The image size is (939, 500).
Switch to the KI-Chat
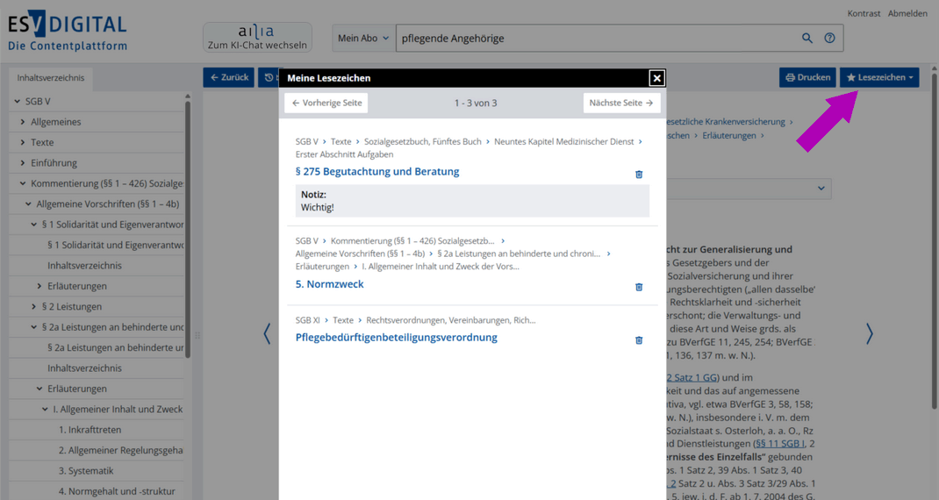pos(257,38)
